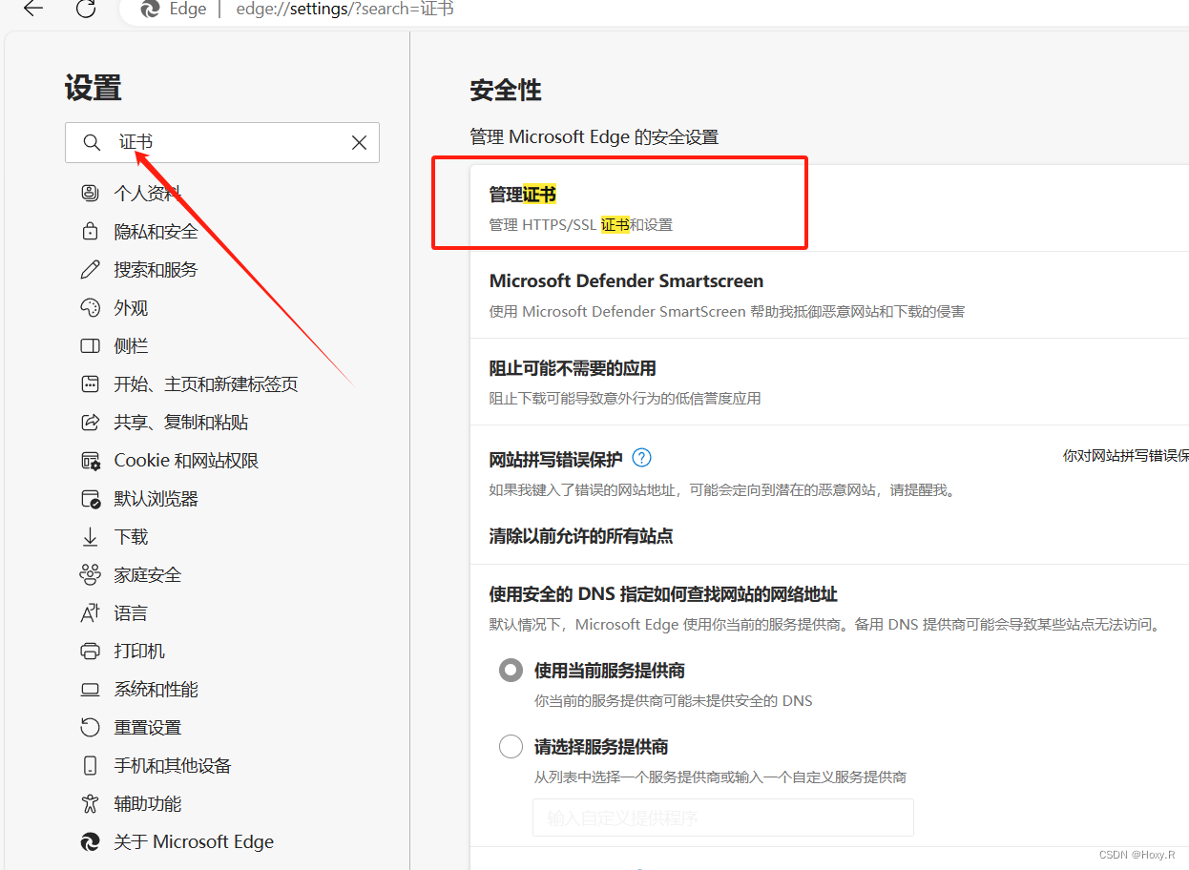1189x870 pixels.
Task: Click the 打印机 printer icon
Action: [91, 651]
